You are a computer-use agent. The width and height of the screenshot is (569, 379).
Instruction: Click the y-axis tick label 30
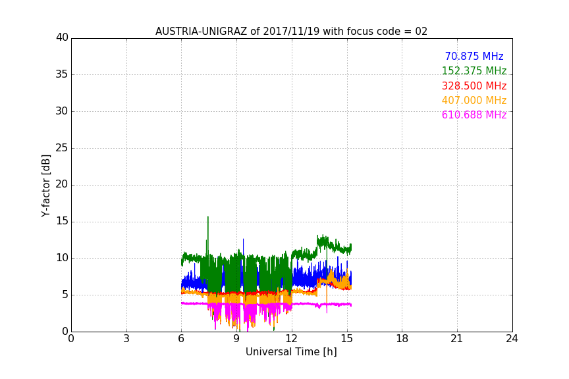(x=62, y=111)
